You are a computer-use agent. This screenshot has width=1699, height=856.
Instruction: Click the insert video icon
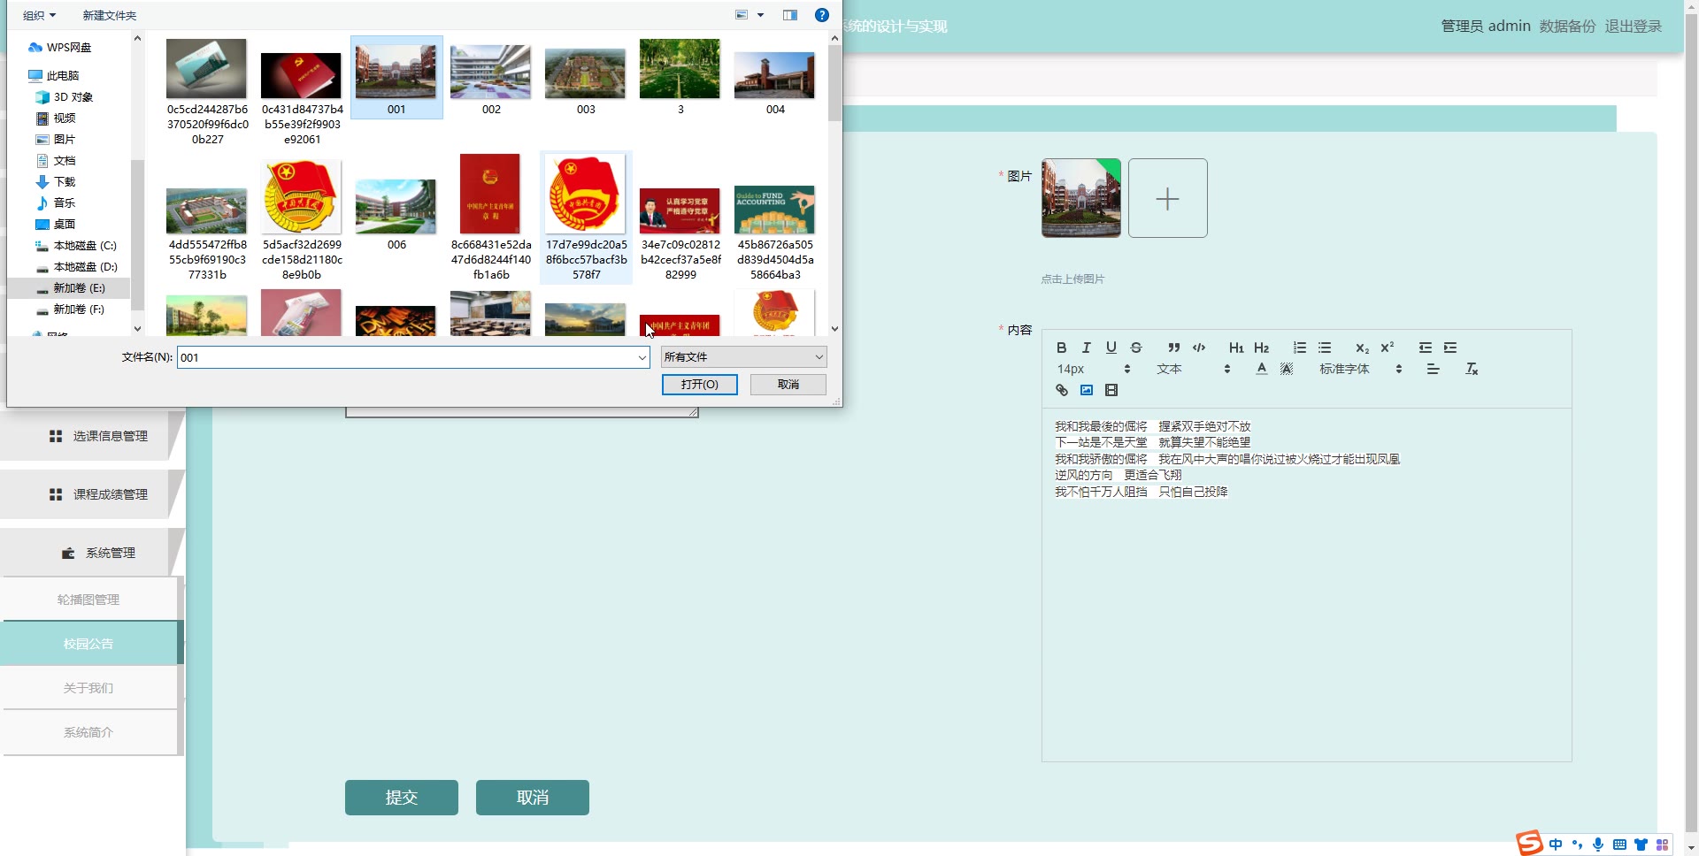(x=1111, y=390)
